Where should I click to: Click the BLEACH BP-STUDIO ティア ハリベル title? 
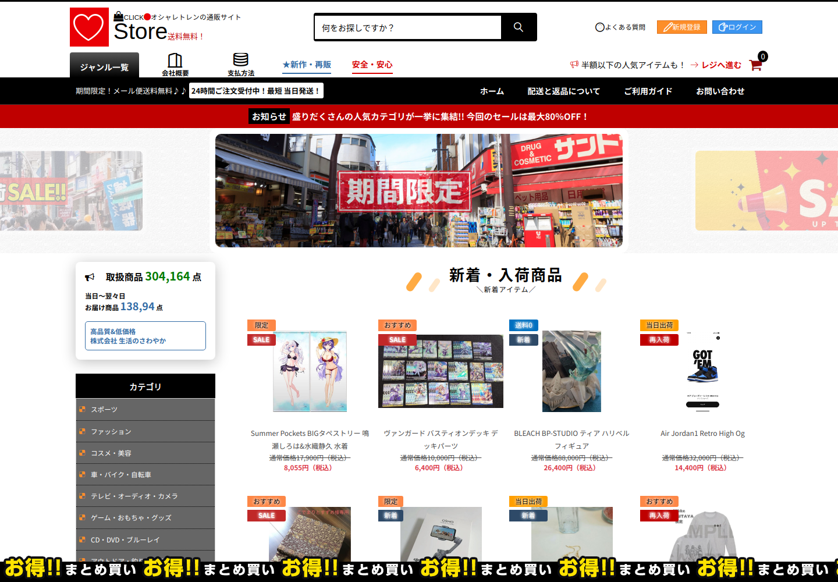[x=572, y=440]
